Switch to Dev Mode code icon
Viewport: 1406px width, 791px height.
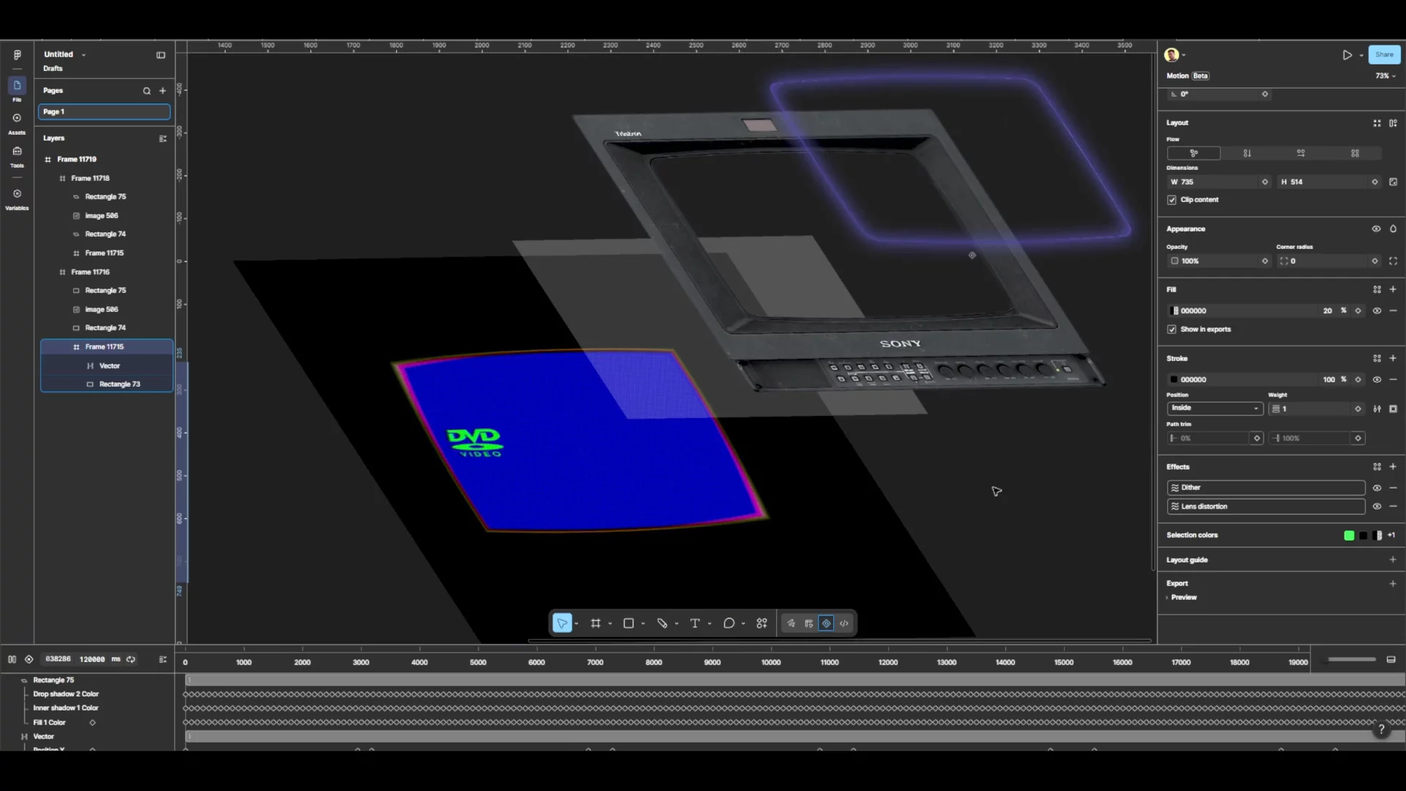844,623
